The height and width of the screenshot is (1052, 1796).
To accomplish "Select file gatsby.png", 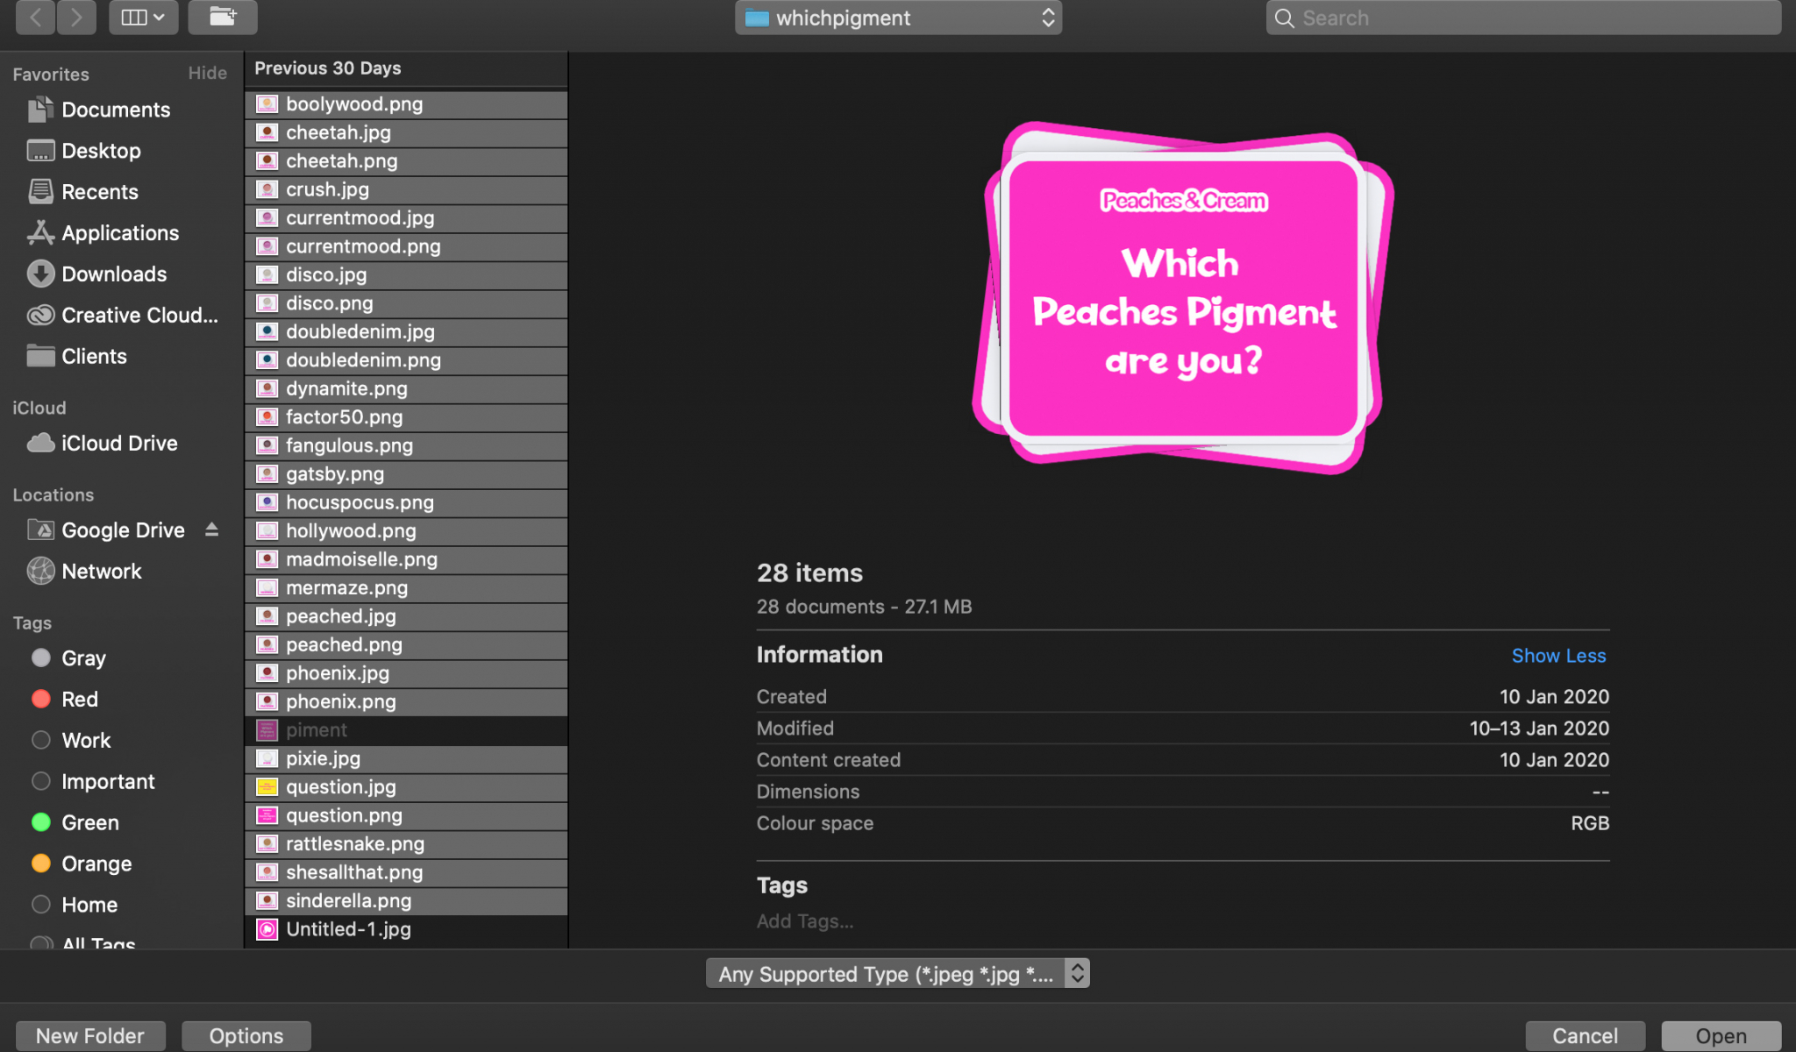I will click(406, 474).
